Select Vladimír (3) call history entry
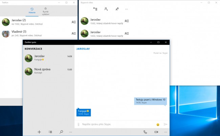This screenshot has height=136, width=220. [39, 33]
